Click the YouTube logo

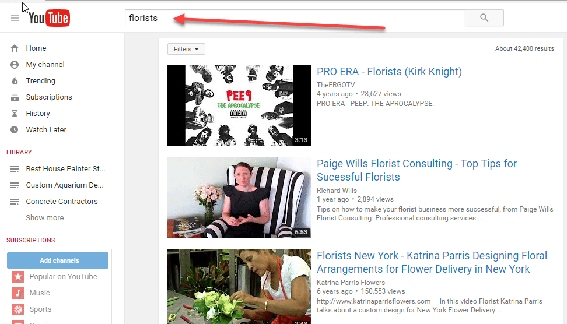49,18
